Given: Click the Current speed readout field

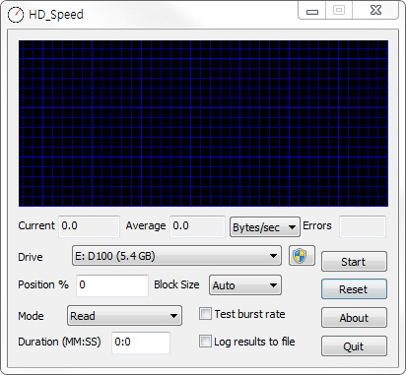Looking at the screenshot, I should tap(90, 226).
